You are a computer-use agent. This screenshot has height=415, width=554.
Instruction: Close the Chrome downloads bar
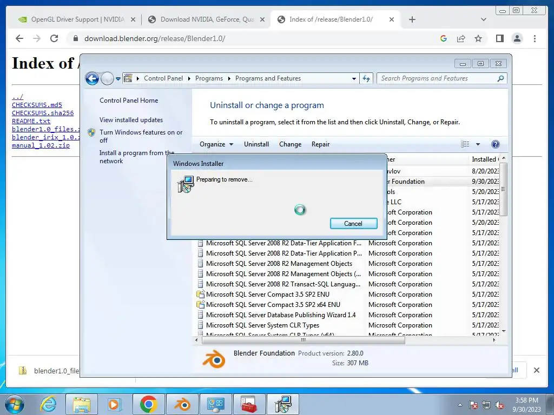click(x=536, y=370)
